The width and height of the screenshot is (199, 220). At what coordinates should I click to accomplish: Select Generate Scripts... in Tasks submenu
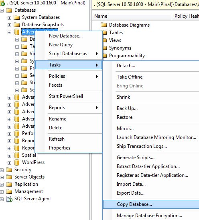[151, 158]
